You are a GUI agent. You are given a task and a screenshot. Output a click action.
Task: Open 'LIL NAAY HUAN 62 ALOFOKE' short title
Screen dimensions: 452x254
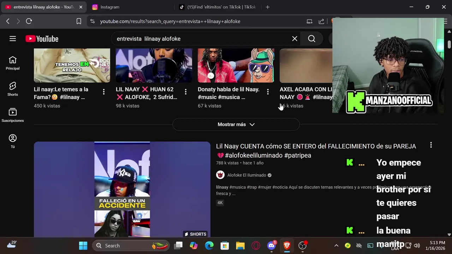click(147, 93)
